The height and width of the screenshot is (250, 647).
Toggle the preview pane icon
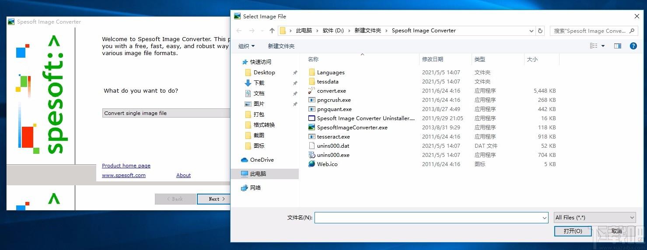coord(618,46)
